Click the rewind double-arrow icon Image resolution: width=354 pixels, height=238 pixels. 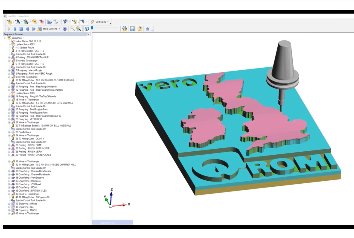(27, 29)
